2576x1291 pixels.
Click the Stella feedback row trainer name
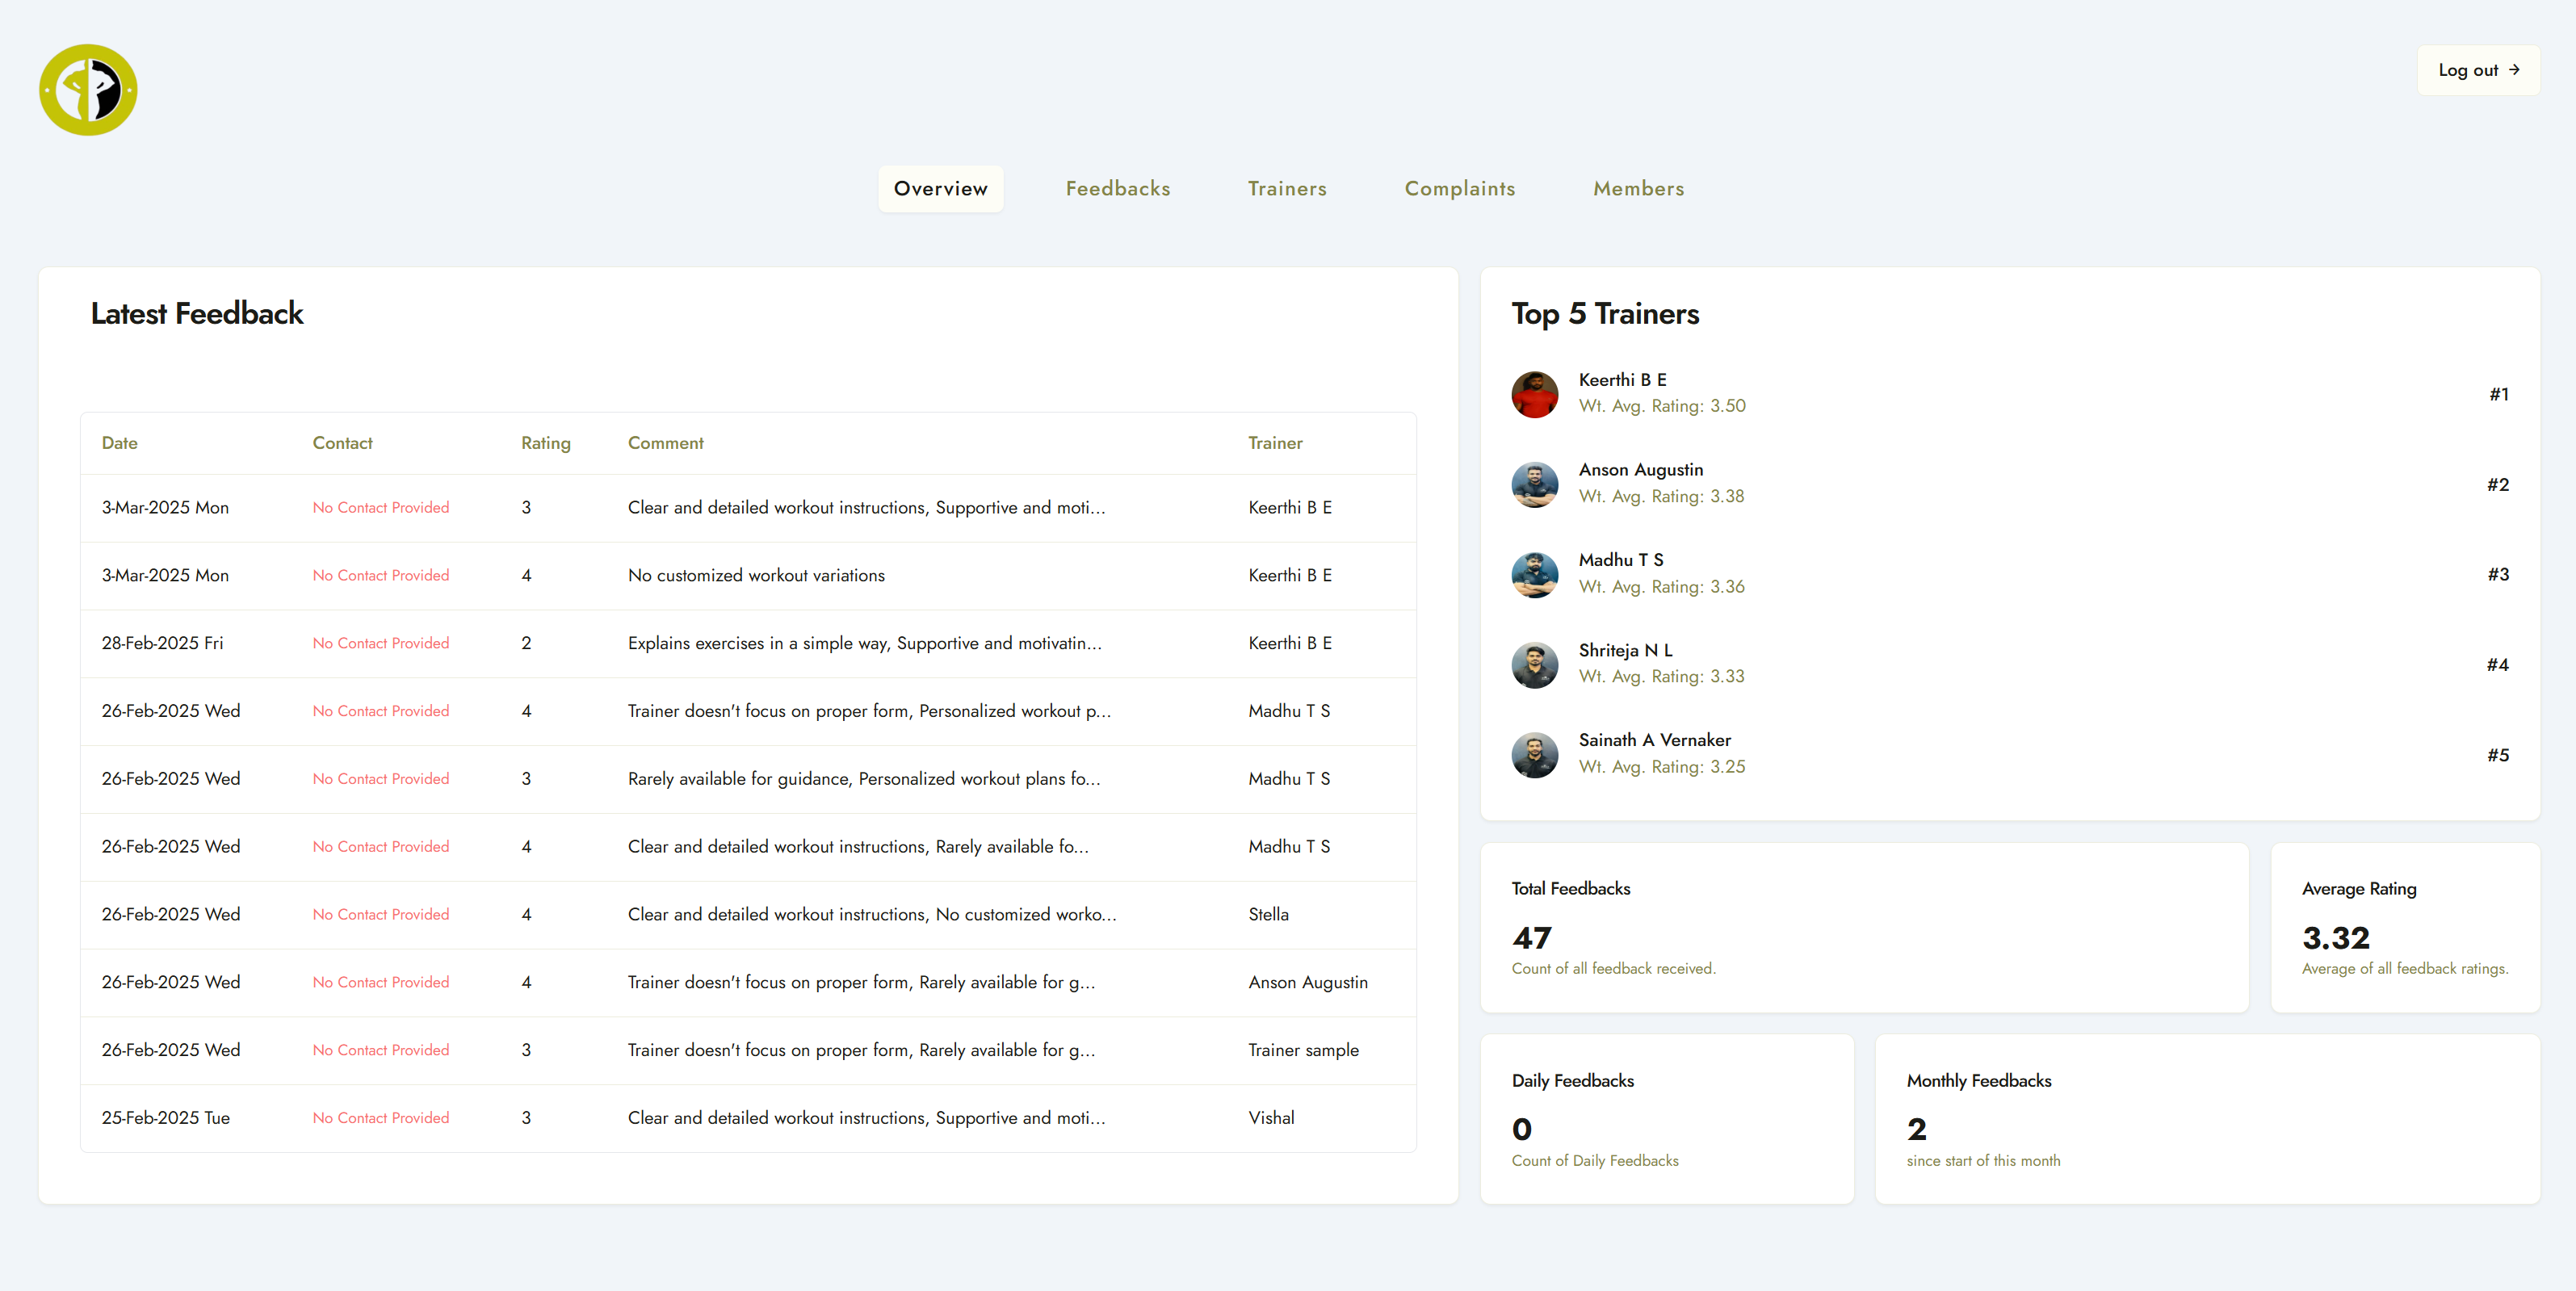point(1268,914)
